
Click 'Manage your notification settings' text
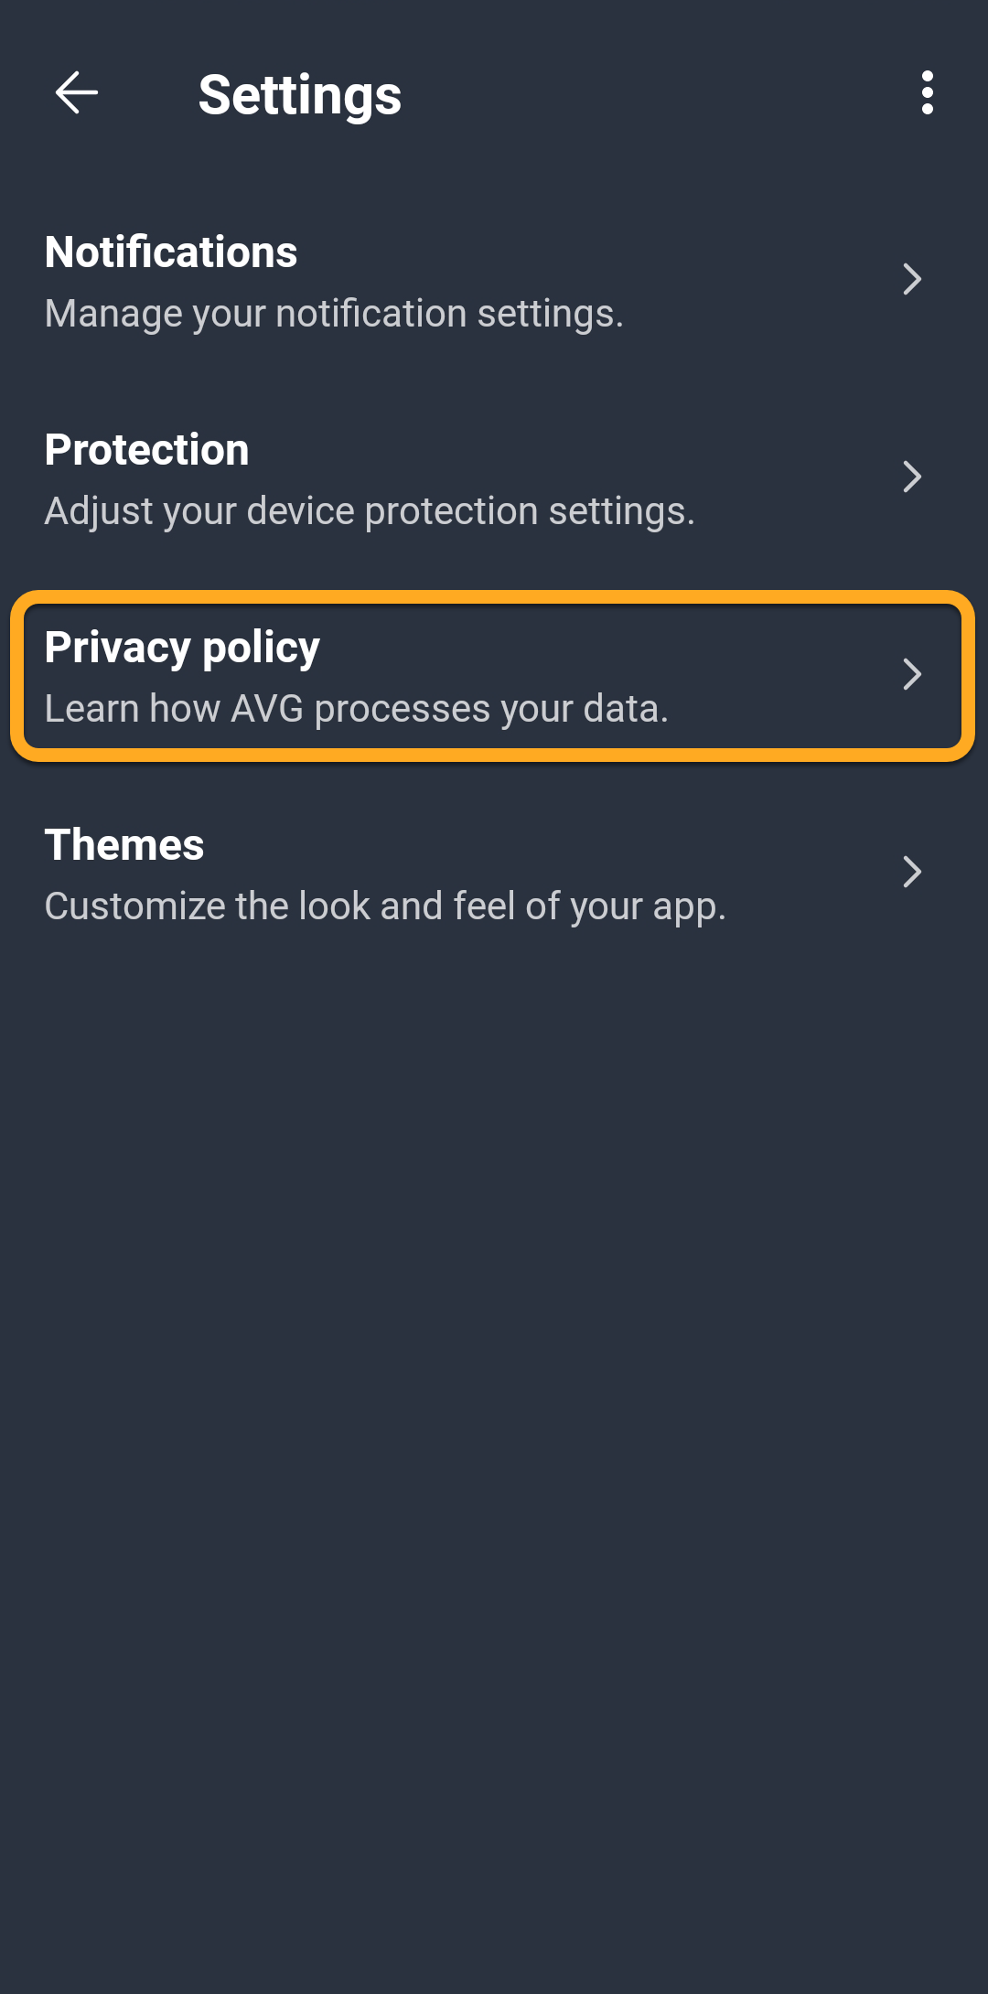pyautogui.click(x=334, y=314)
